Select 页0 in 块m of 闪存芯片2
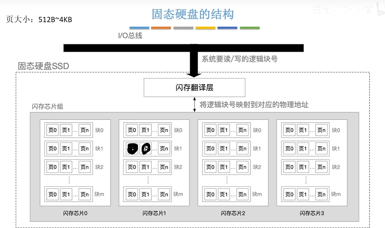Image resolution: width=385 pixels, height=228 pixels. (211, 194)
